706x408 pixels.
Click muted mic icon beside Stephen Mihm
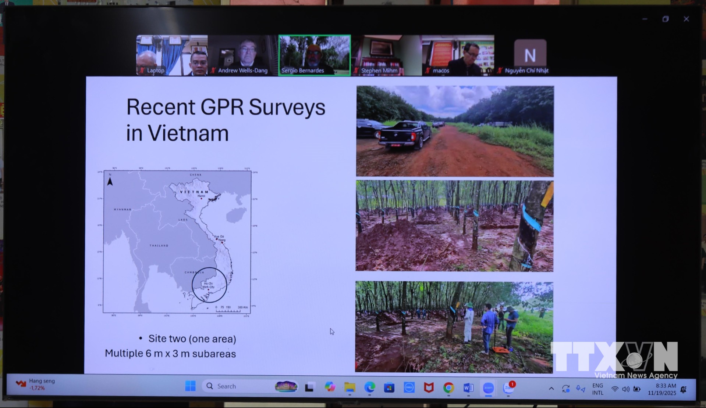[356, 71]
